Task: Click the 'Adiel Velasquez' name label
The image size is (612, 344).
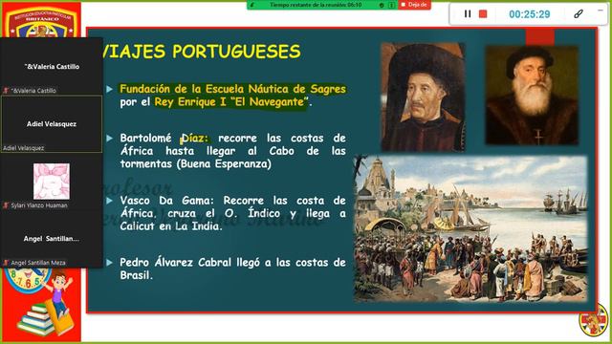Action: pyautogui.click(x=23, y=148)
